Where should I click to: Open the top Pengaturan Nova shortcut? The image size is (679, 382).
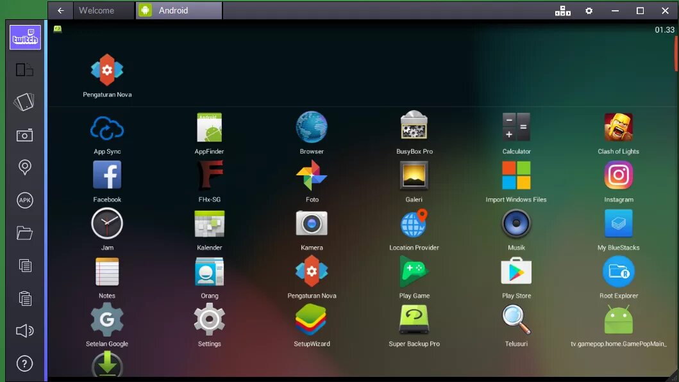pos(107,76)
